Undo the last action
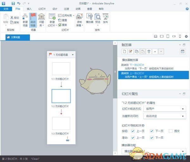 [19, 3]
